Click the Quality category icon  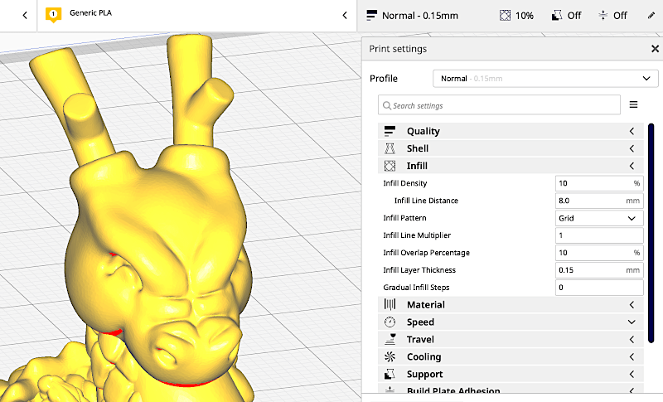(390, 131)
